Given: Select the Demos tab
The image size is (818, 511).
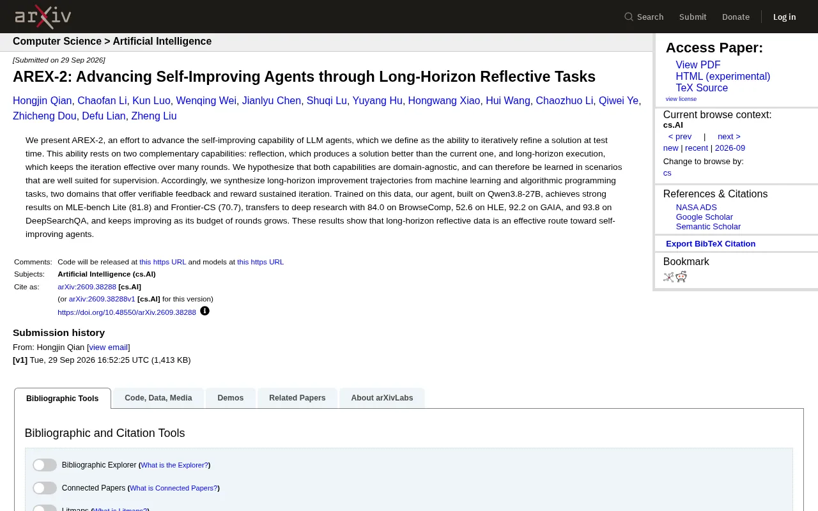Looking at the screenshot, I should tap(231, 398).
